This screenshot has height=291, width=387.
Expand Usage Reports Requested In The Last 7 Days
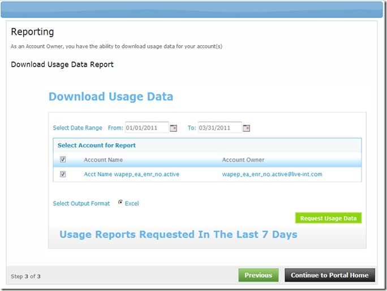pos(178,235)
